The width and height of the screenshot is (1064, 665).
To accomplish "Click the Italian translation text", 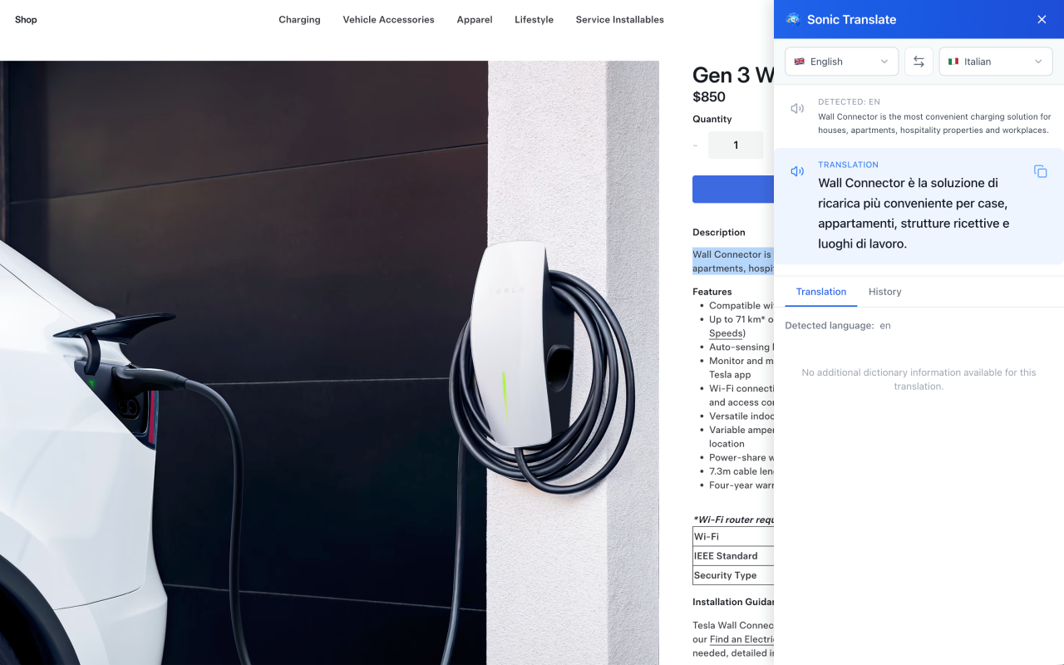I will 914,213.
